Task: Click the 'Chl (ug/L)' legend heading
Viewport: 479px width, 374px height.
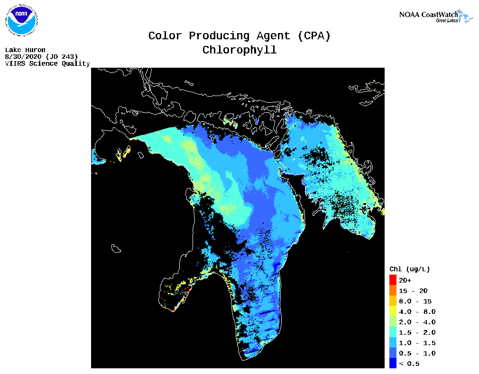Action: coord(410,269)
